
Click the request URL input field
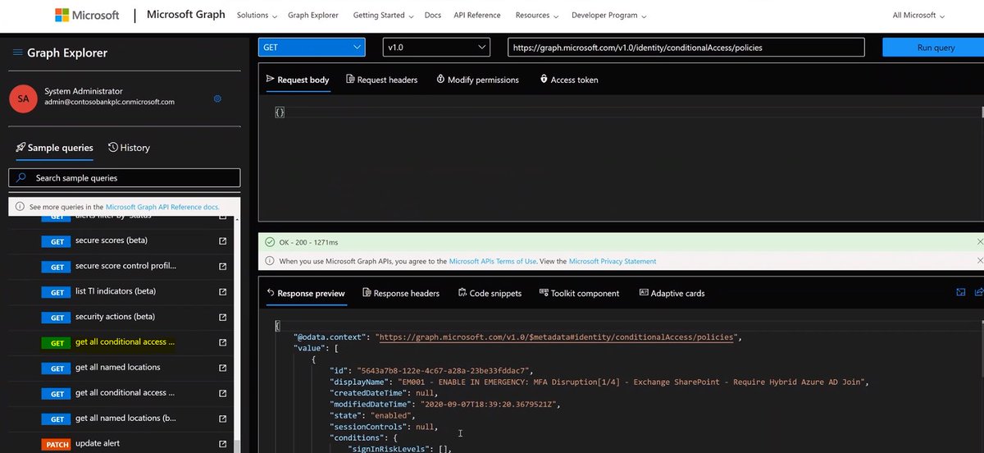(x=686, y=48)
